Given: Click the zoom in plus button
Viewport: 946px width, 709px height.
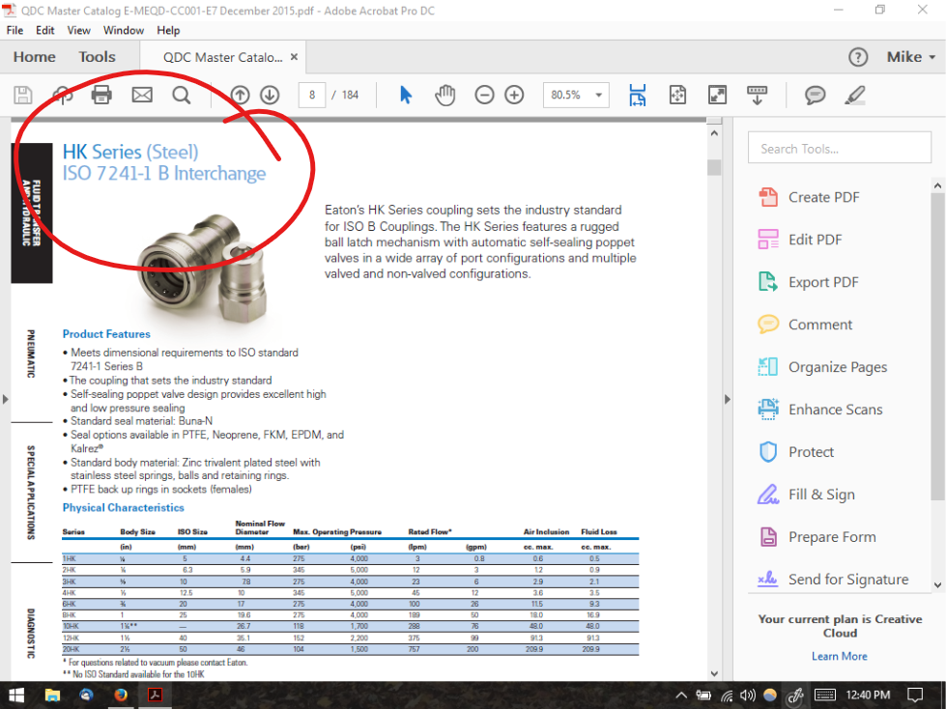Looking at the screenshot, I should (x=514, y=95).
